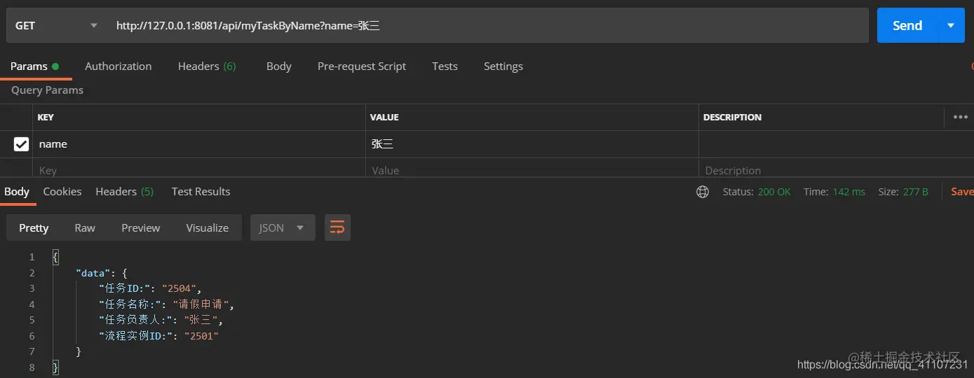
Task: Select the Visualize view button
Action: [208, 227]
